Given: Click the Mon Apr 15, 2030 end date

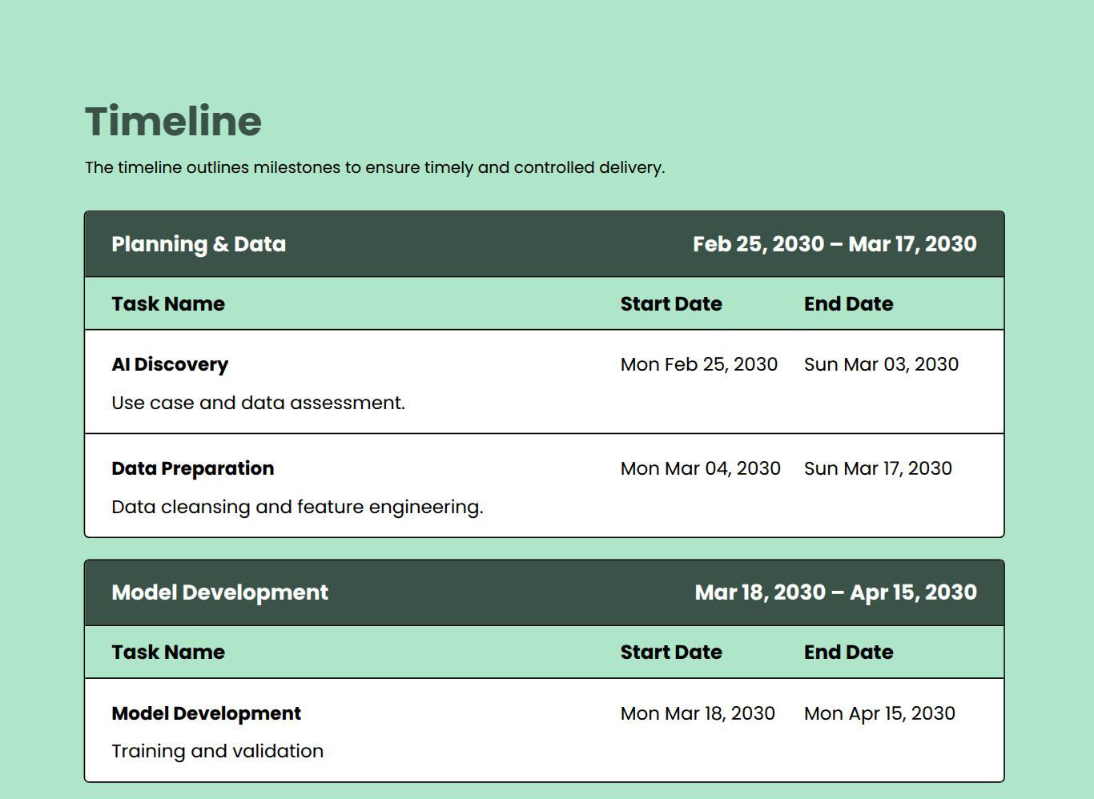Looking at the screenshot, I should click(x=879, y=713).
